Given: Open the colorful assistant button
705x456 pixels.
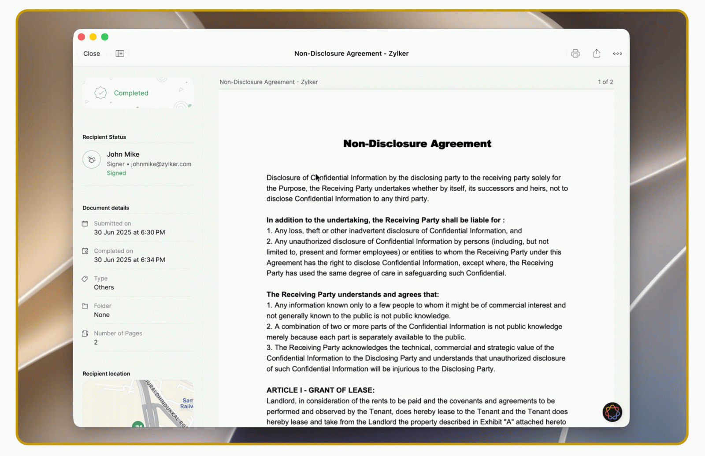Looking at the screenshot, I should tap(612, 412).
